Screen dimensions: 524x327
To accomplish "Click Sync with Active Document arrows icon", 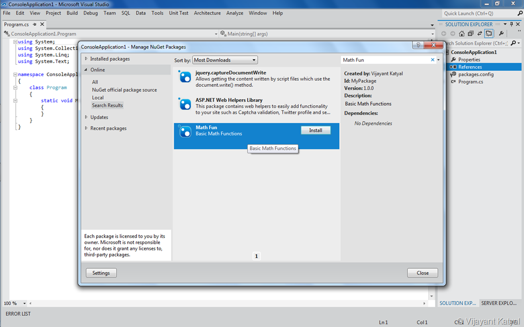I will pyautogui.click(x=479, y=33).
